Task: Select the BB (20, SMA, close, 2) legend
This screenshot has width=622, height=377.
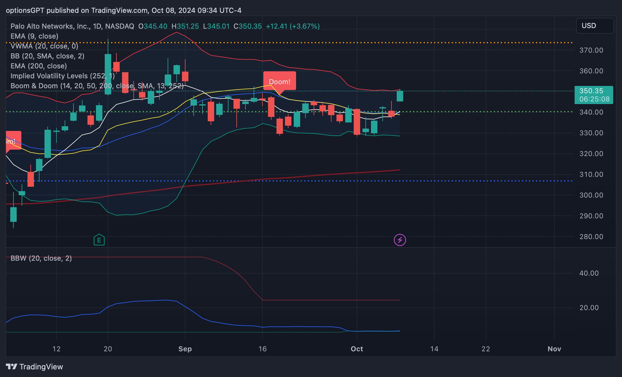Action: click(x=47, y=56)
